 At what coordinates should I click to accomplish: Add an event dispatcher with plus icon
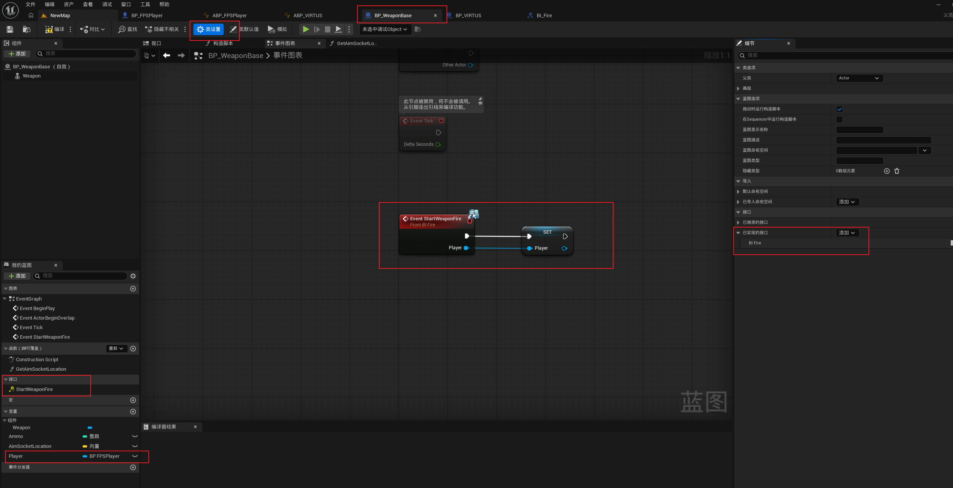(x=133, y=467)
